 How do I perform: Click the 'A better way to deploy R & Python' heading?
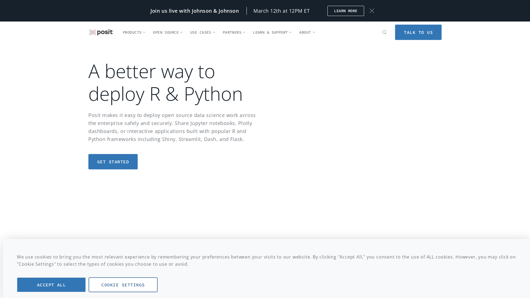tap(166, 82)
